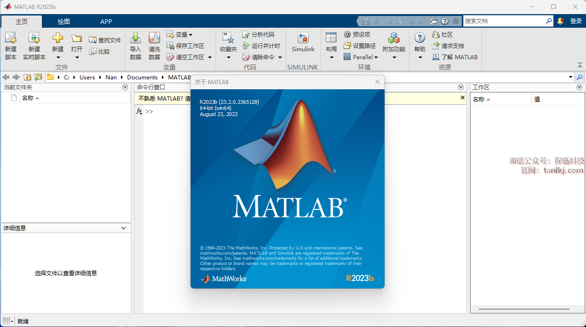
Task: Expand the 详细信息 panel chevron
Action: point(124,228)
